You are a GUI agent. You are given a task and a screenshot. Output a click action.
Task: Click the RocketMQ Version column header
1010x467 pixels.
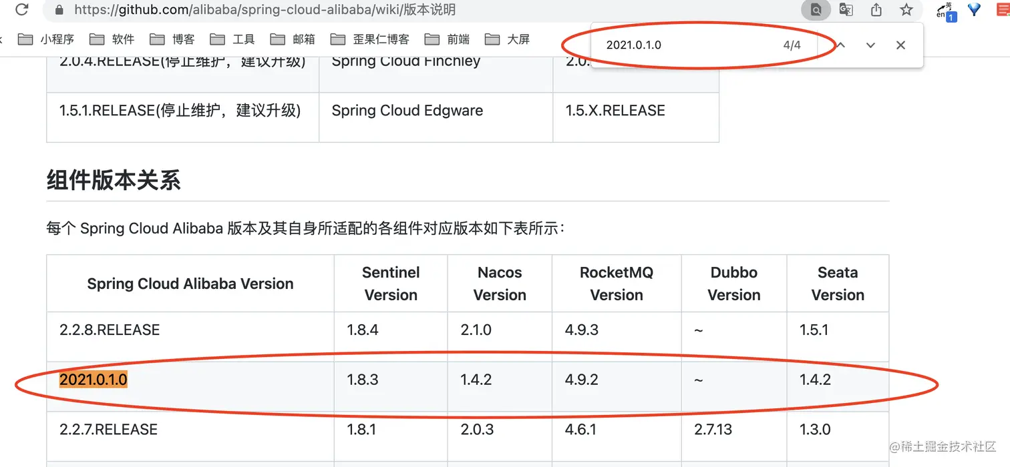tap(617, 284)
